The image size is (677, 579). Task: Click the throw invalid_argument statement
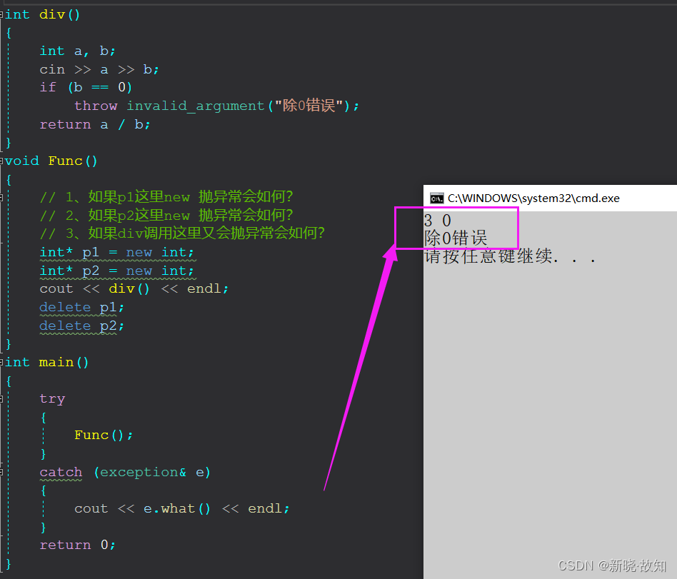(216, 106)
